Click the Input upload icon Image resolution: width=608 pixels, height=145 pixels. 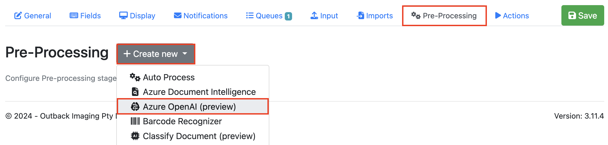point(314,16)
